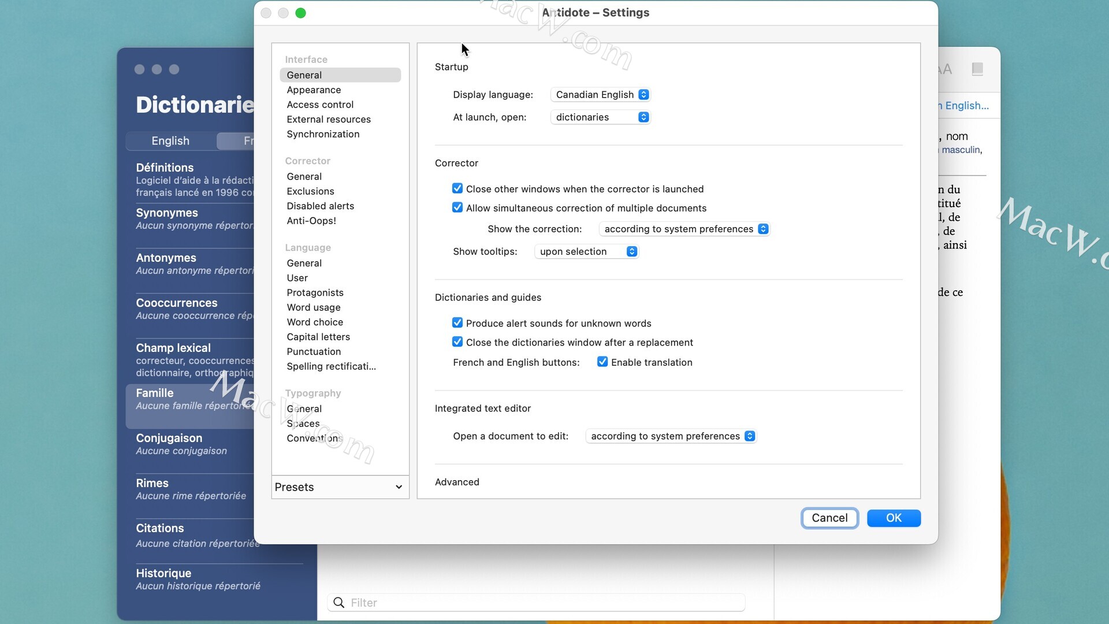Open Exclusions corrector settings
Screen dimensions: 1109x624
[x=310, y=191]
